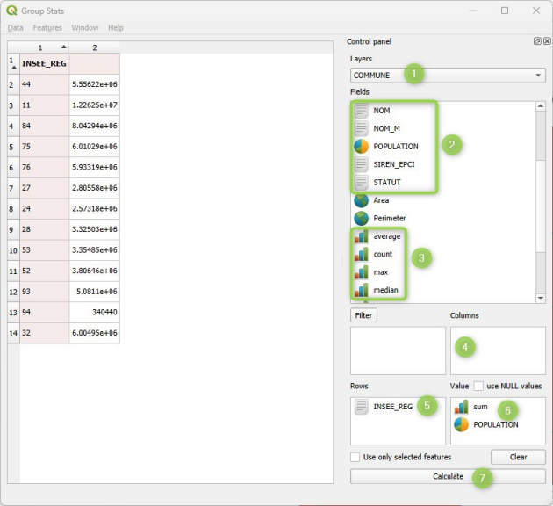Select region cell 52
This screenshot has height=506, width=553.
click(x=45, y=271)
